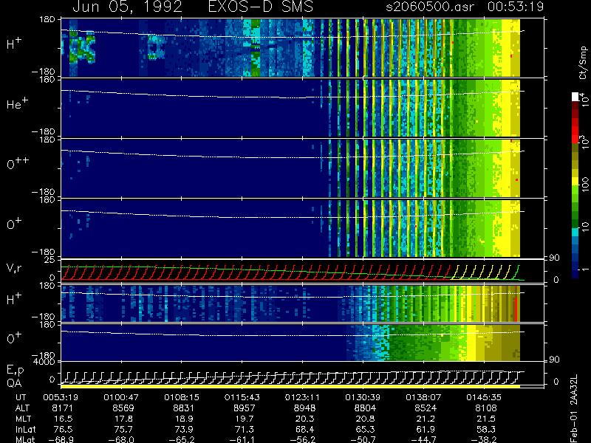Click MLT value "16.5"
Screen dimensions: 591x443
tap(64, 419)
